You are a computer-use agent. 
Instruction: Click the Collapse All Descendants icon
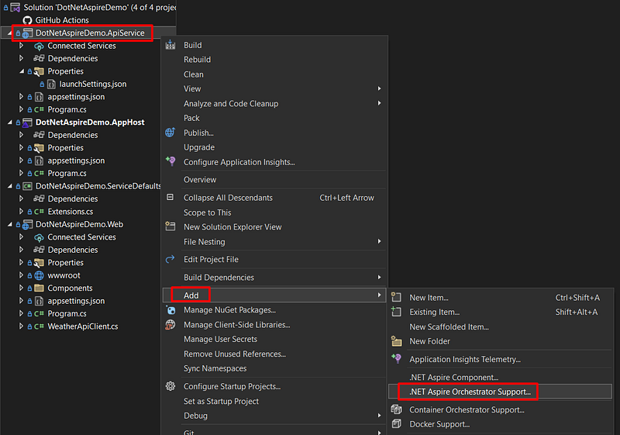pos(170,197)
